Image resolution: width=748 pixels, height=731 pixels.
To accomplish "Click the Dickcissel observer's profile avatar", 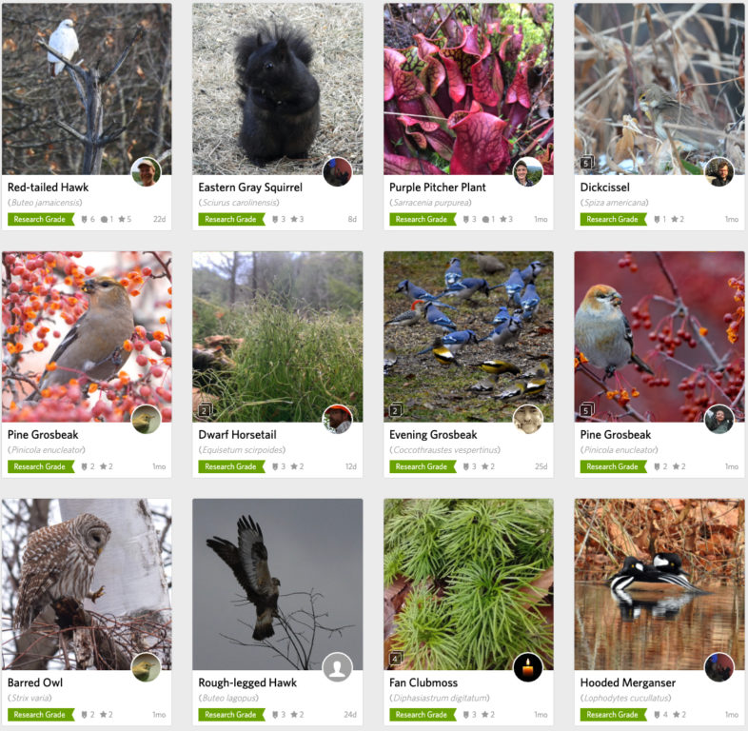I will coord(718,171).
